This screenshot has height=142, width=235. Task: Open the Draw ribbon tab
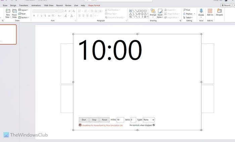pos(5,5)
